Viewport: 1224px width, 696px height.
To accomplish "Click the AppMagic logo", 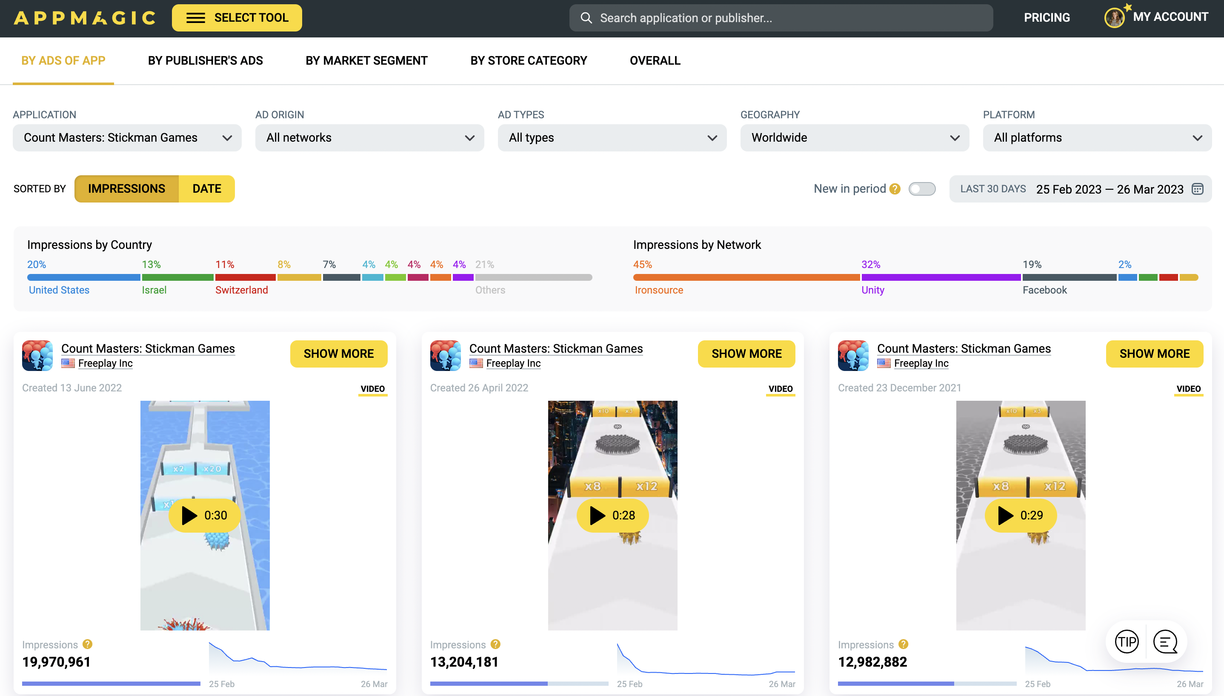I will coord(85,18).
